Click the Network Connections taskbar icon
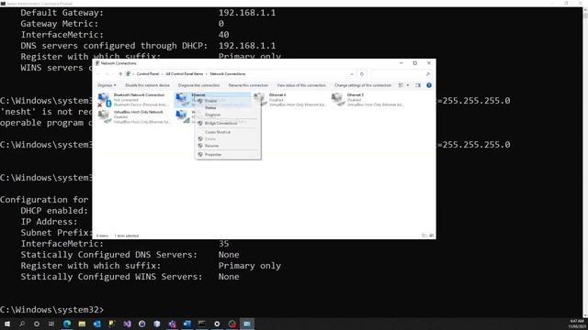588x330 pixels. (247, 324)
